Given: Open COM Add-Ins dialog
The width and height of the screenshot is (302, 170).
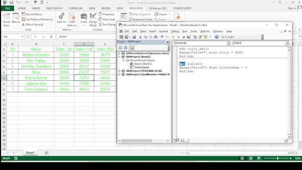Looking at the screenshot, I should click(72, 20).
